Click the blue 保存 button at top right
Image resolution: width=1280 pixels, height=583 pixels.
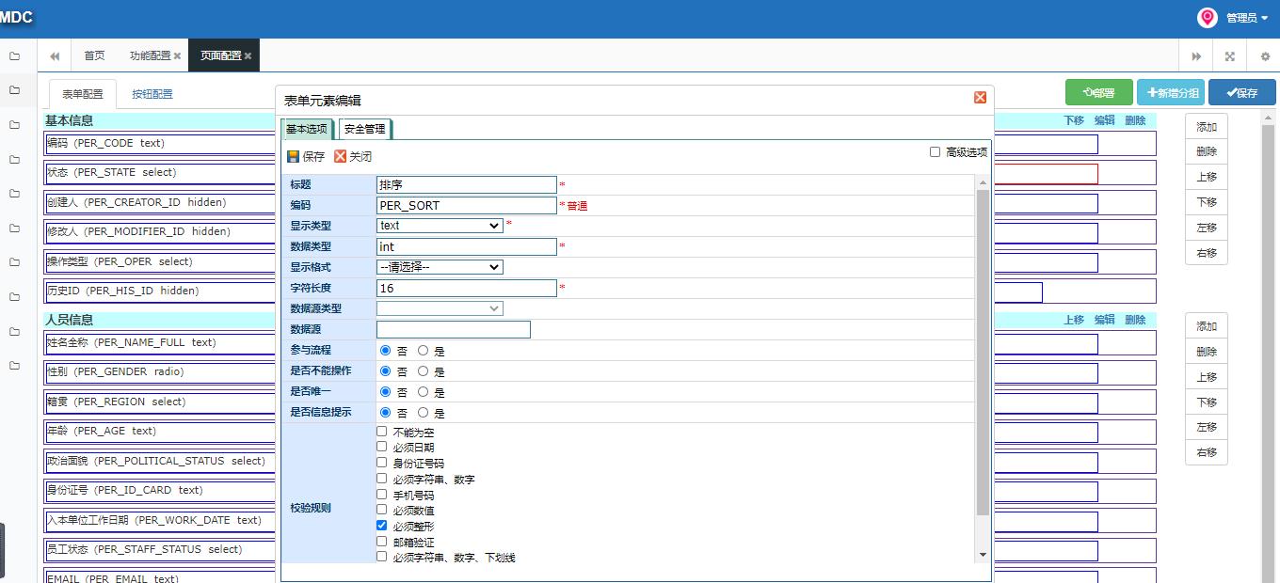(x=1241, y=92)
